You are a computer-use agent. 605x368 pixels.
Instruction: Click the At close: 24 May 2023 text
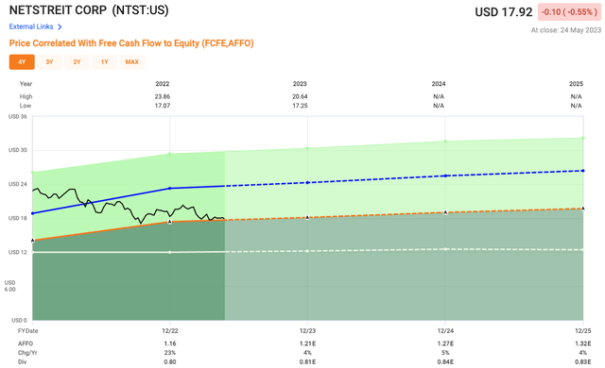(x=565, y=30)
